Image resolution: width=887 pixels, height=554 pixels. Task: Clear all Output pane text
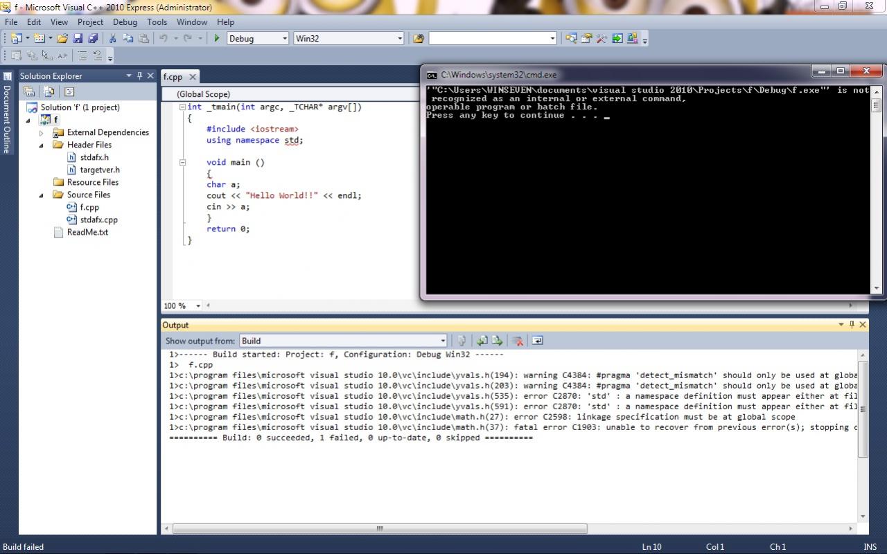[517, 341]
